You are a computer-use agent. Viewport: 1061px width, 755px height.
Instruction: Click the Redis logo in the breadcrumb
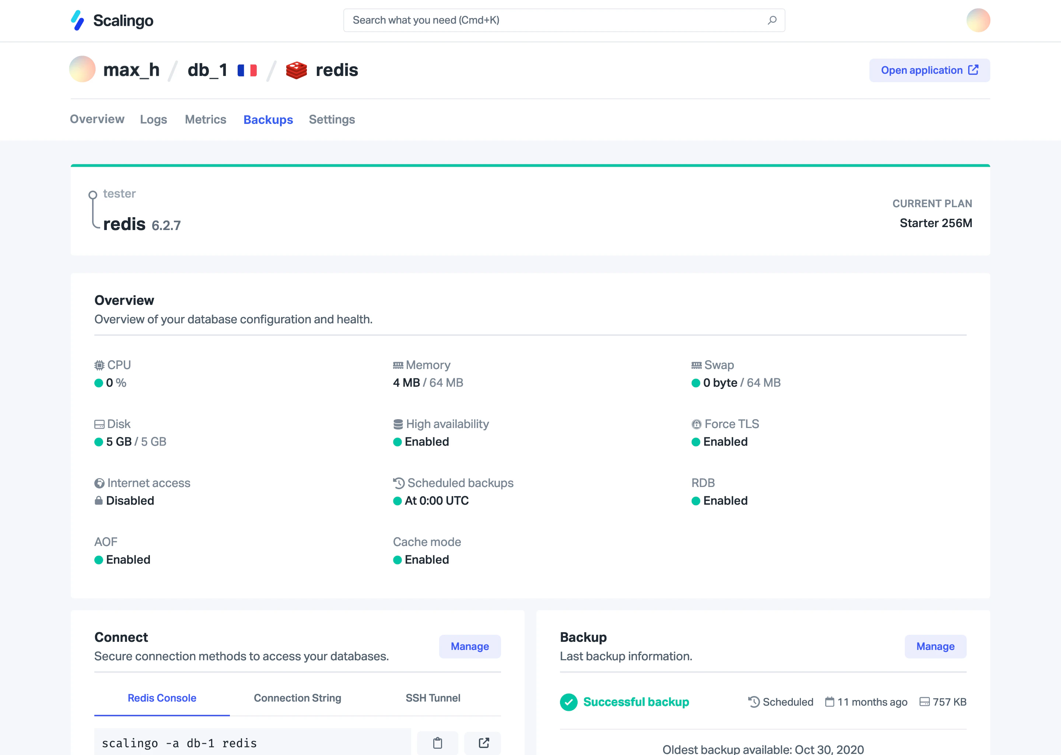coord(296,70)
